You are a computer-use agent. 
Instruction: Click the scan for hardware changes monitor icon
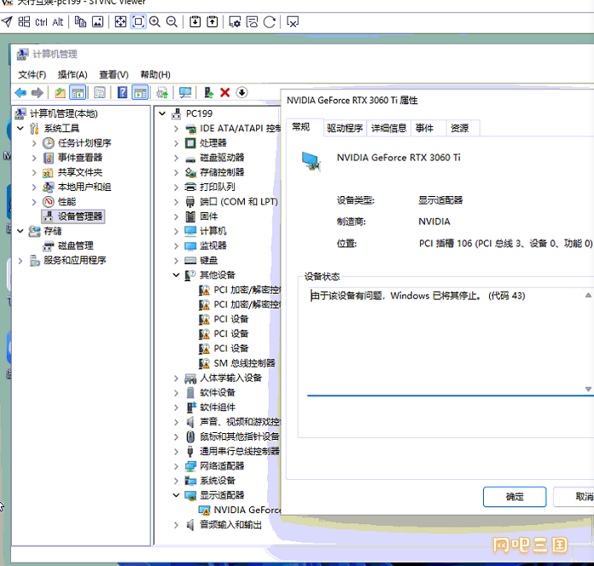[185, 92]
